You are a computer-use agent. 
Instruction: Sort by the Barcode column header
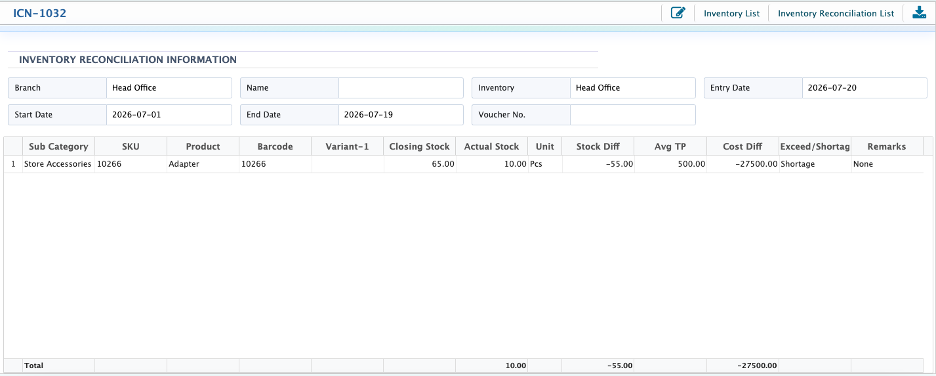[x=275, y=146]
